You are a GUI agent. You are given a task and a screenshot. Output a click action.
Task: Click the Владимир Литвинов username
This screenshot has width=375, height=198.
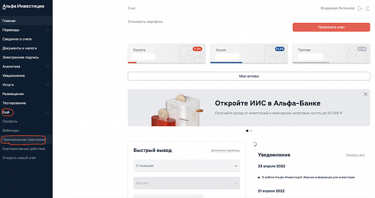click(337, 8)
